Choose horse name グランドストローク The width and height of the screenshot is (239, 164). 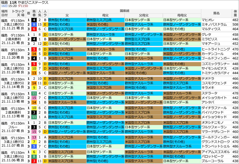[216, 142]
